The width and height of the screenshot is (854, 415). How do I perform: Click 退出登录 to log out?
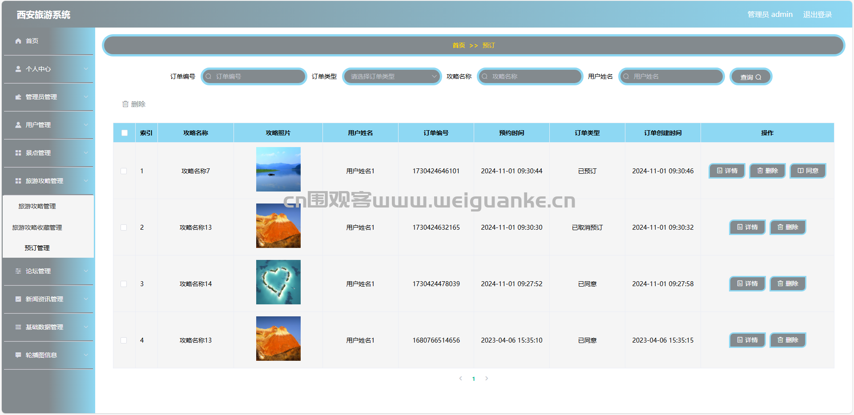click(x=817, y=15)
